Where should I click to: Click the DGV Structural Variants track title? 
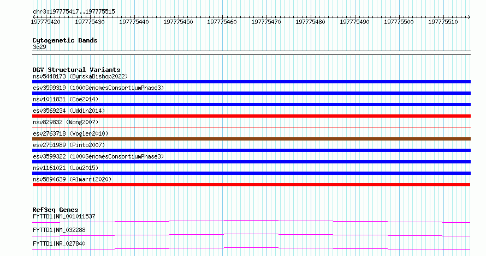pos(76,70)
